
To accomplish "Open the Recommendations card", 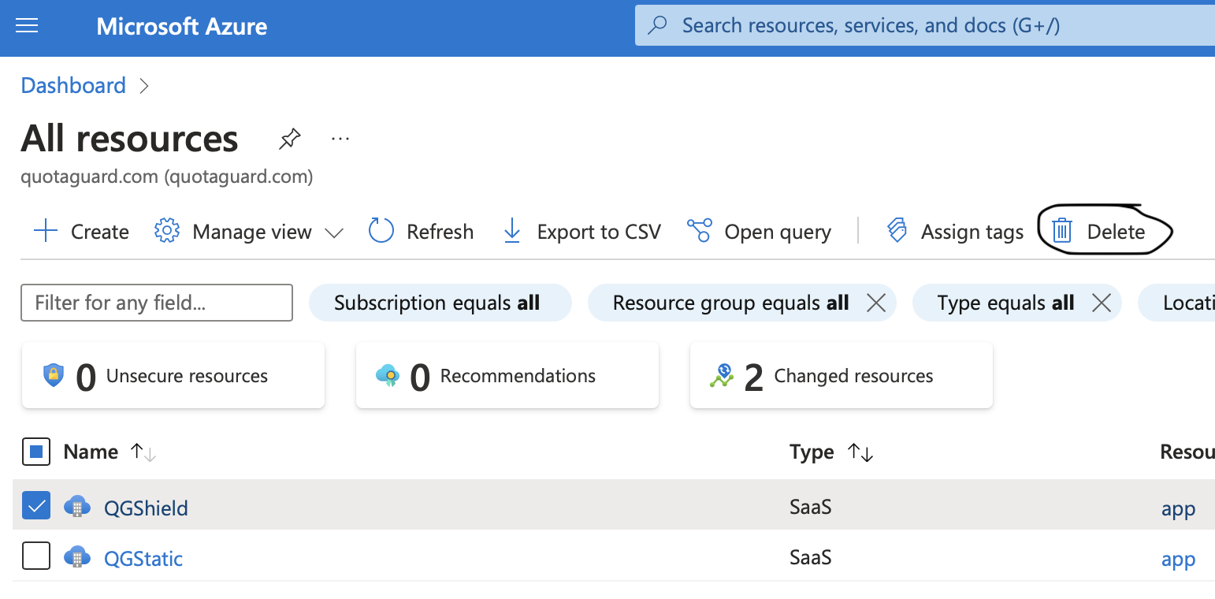I will (x=507, y=375).
